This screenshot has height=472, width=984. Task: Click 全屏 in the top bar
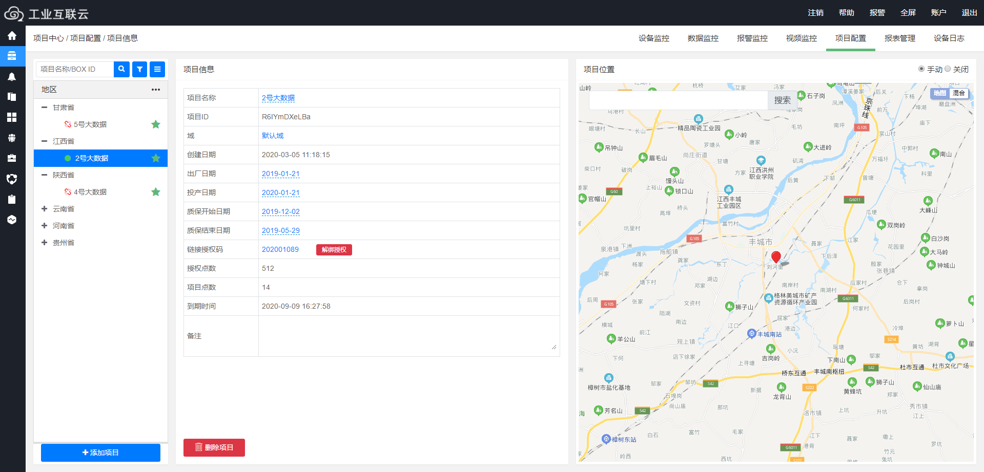908,13
